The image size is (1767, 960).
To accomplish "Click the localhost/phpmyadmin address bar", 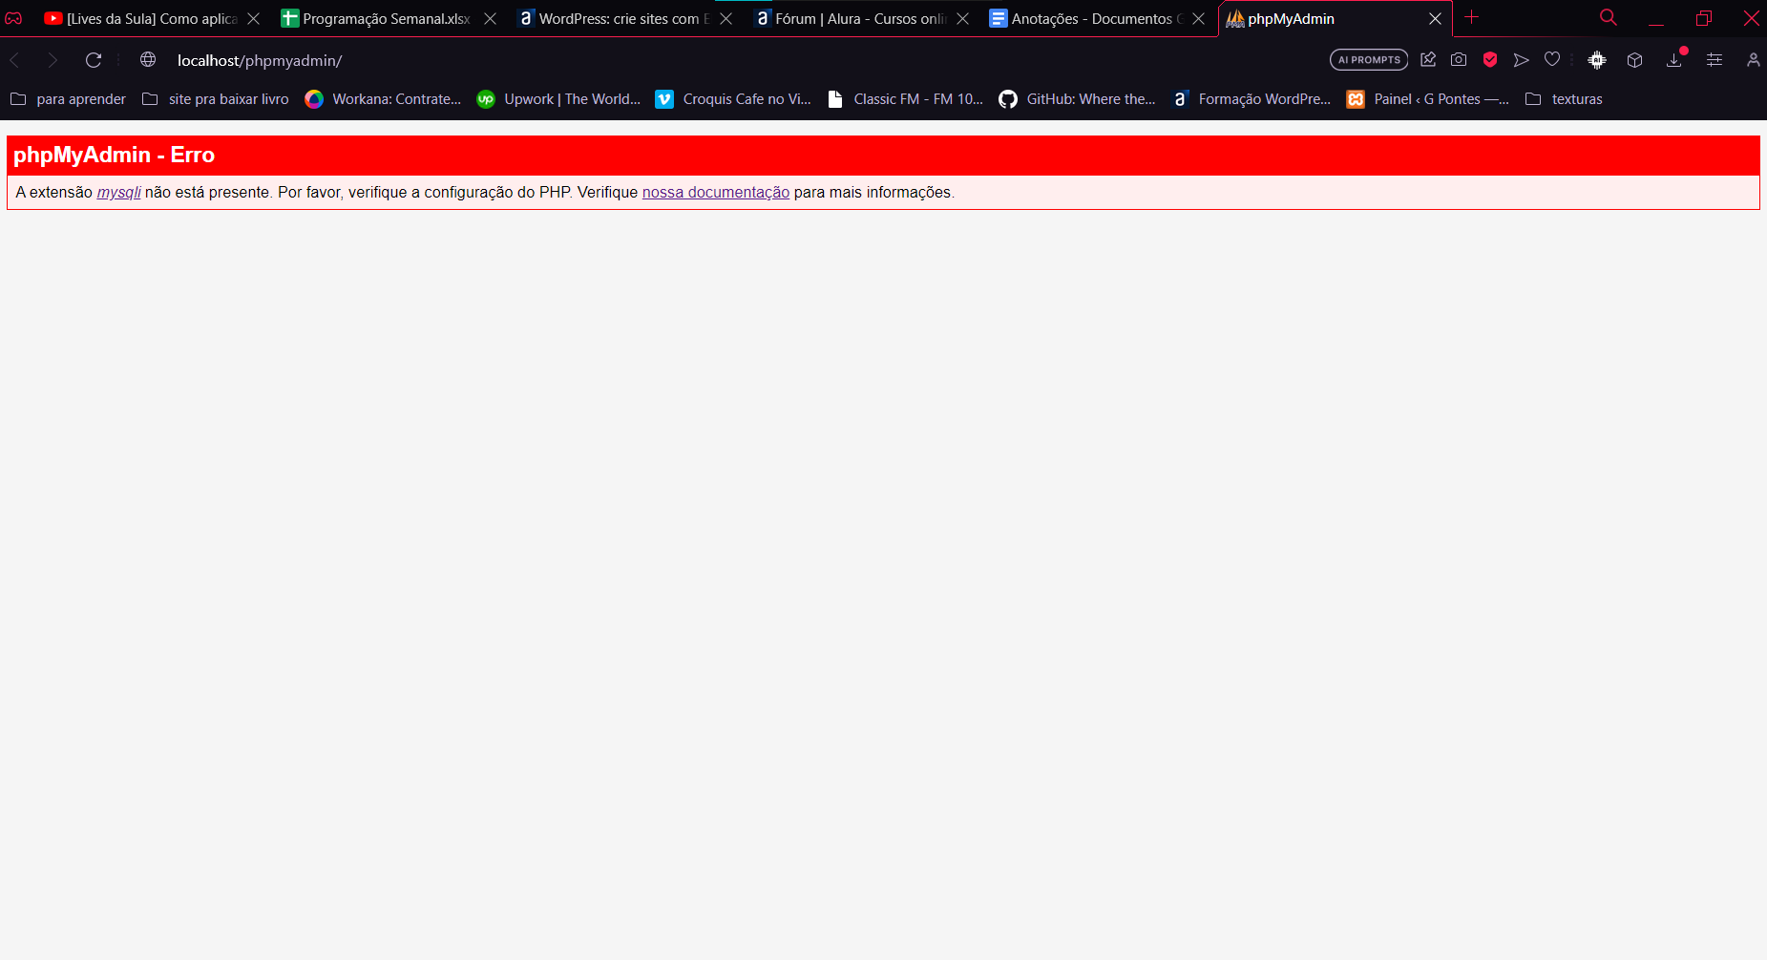I will 260,60.
